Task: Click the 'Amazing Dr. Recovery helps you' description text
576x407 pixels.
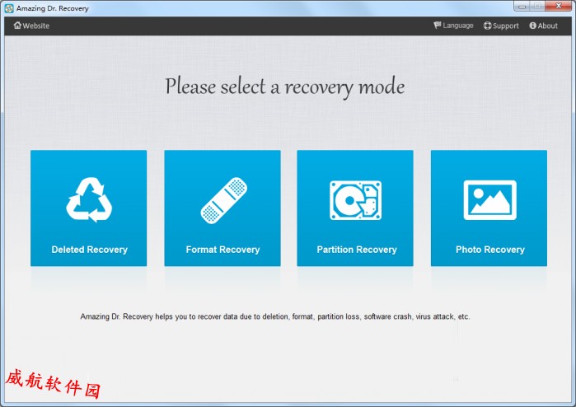Action: point(275,316)
